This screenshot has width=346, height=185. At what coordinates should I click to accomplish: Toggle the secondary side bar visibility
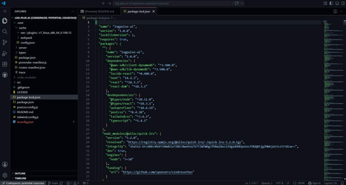pyautogui.click(x=343, y=3)
